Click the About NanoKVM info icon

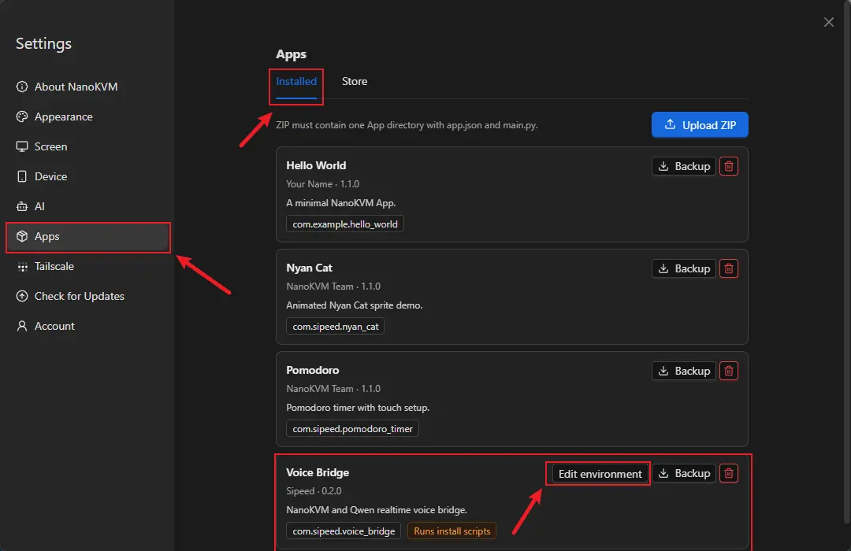coord(22,87)
